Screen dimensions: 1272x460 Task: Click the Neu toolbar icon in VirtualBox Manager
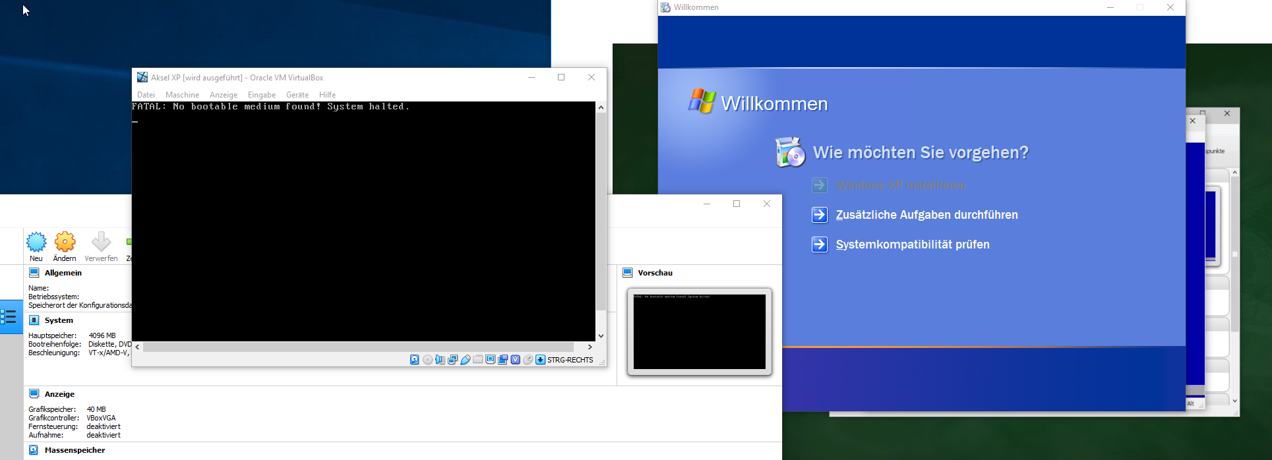[36, 242]
